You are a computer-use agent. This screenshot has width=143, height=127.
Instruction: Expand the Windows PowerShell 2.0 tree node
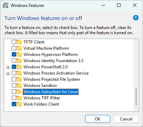pos(8,67)
